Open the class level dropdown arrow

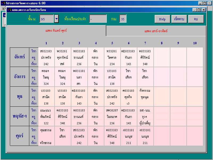(56, 19)
